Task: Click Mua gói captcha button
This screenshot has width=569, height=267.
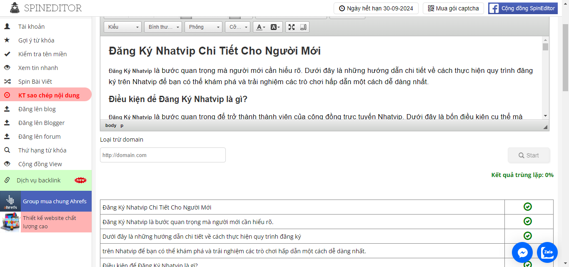Action: (453, 8)
